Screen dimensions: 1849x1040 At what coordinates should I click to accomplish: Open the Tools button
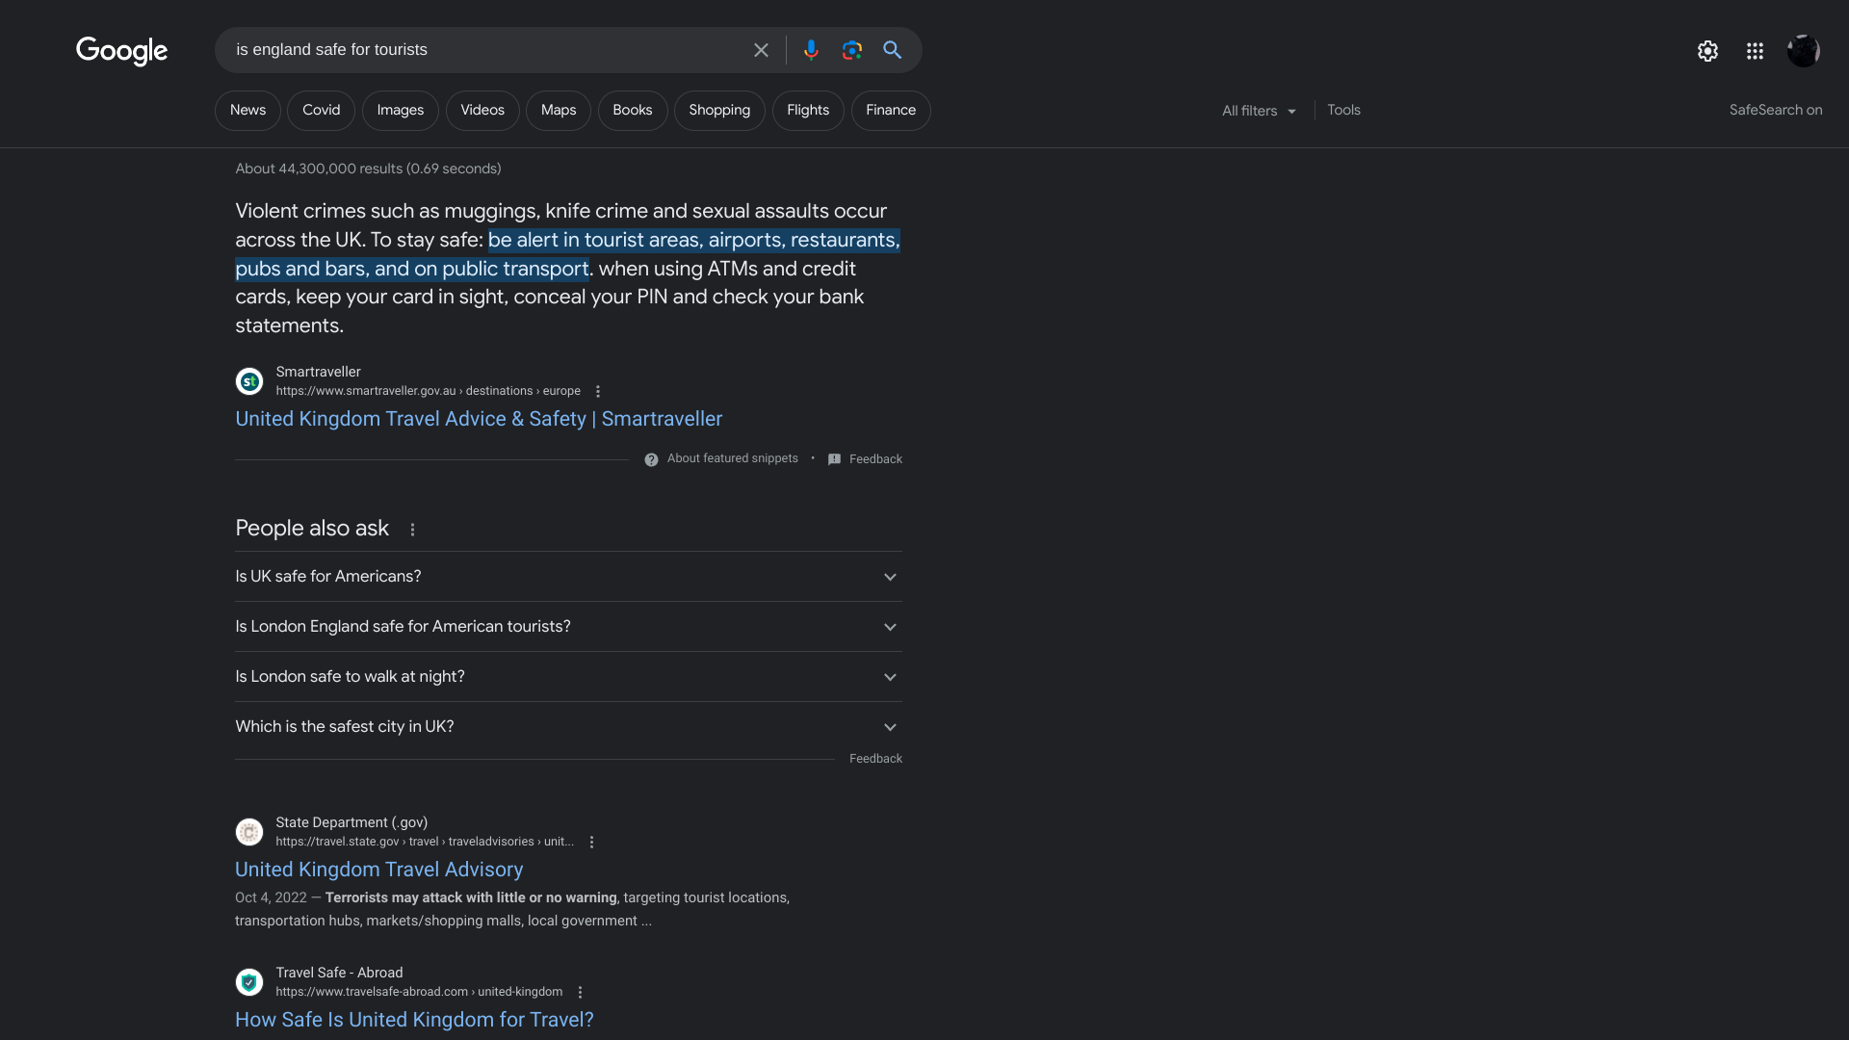tap(1343, 110)
